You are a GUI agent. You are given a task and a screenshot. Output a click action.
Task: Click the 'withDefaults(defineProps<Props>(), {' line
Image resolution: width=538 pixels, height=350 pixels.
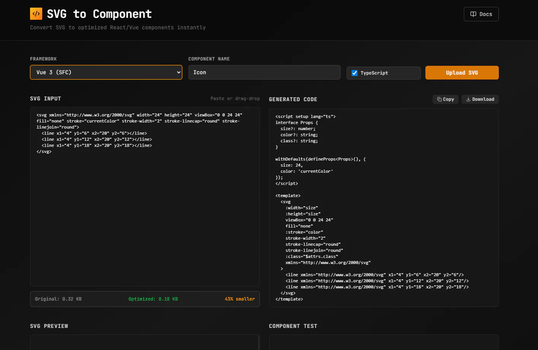320,159
